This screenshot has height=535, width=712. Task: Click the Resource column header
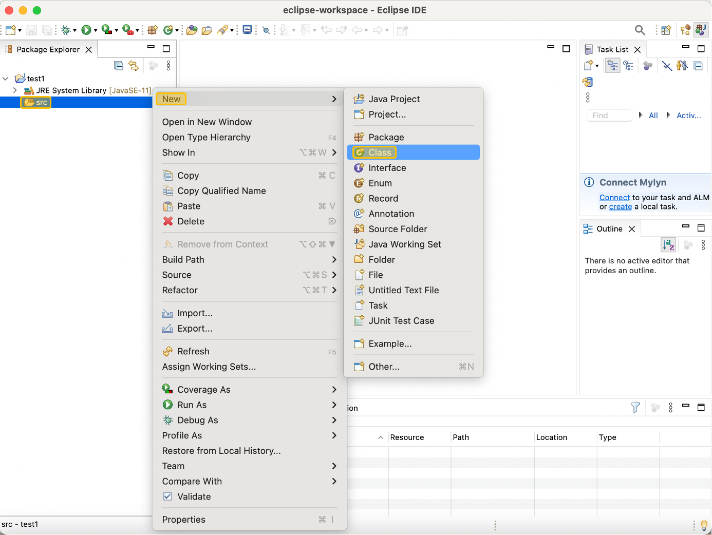pos(419,437)
